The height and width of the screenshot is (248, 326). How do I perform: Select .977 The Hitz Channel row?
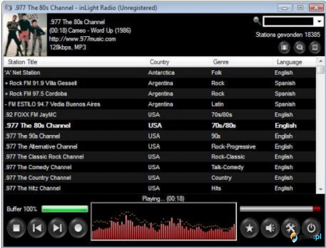[x=159, y=188]
